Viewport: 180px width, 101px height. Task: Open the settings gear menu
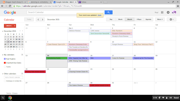tap(172, 19)
